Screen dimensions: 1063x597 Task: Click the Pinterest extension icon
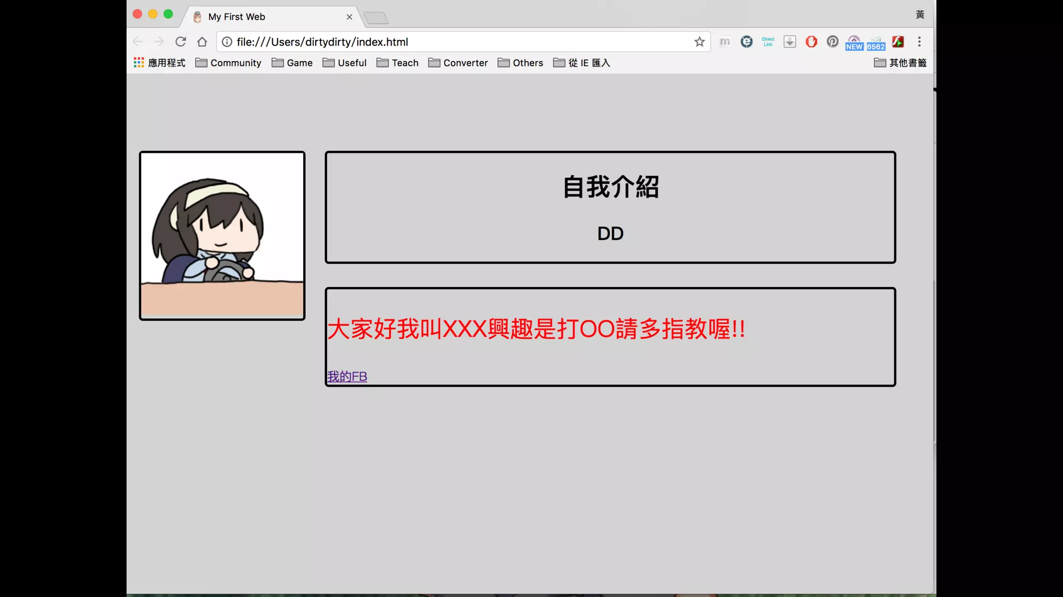click(x=833, y=41)
